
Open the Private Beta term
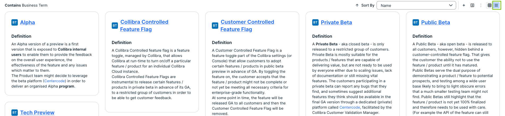point(336,22)
